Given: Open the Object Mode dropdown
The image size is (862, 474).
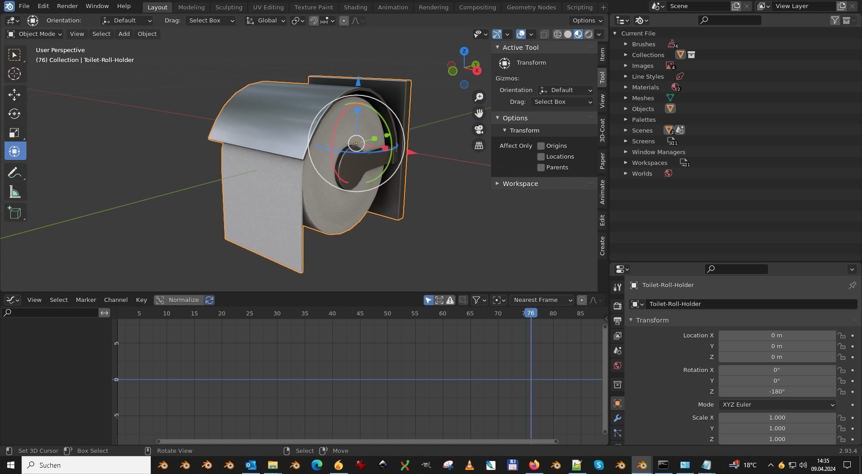Looking at the screenshot, I should pos(35,34).
